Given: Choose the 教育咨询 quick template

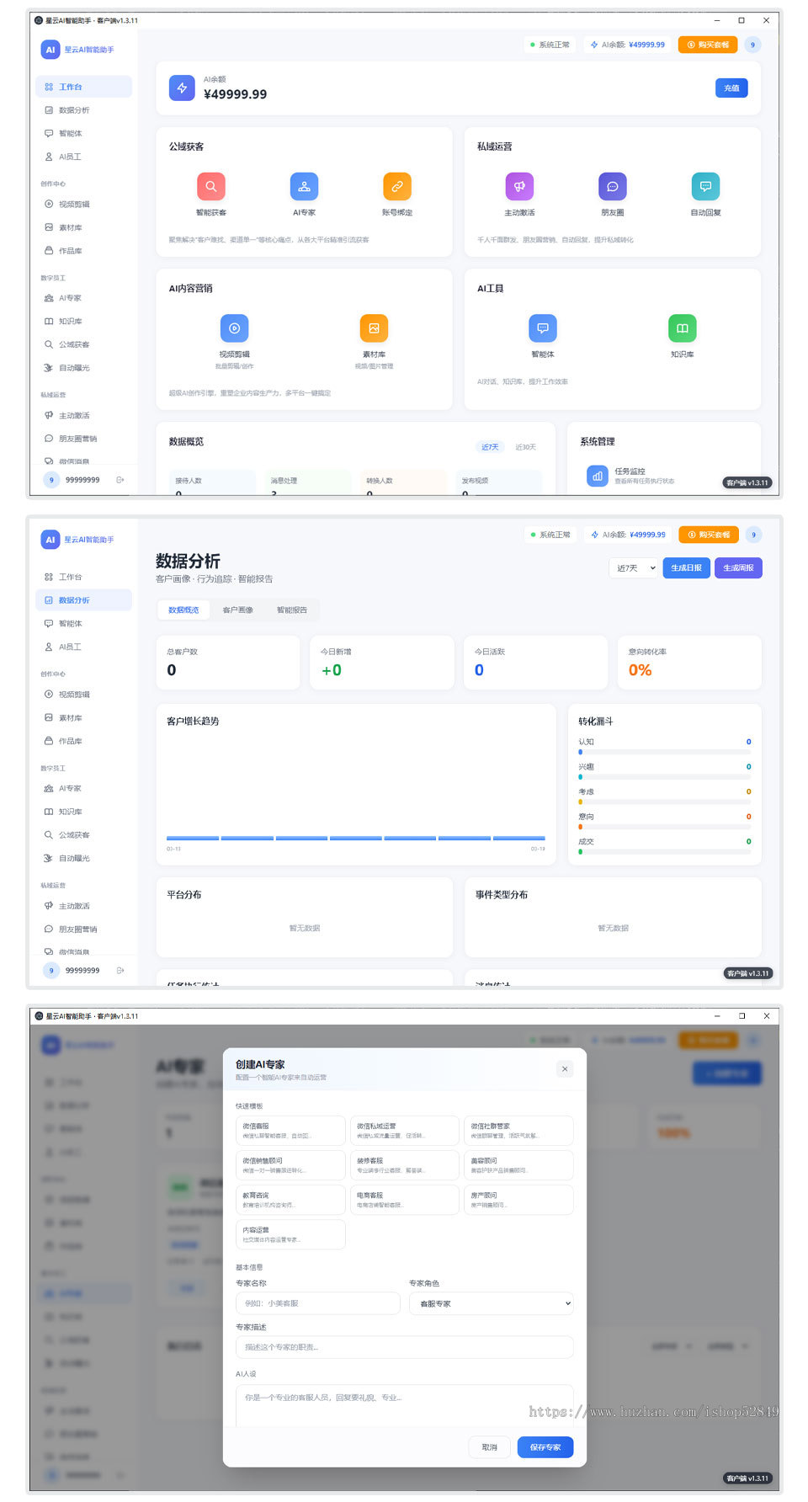Looking at the screenshot, I should tap(290, 1200).
